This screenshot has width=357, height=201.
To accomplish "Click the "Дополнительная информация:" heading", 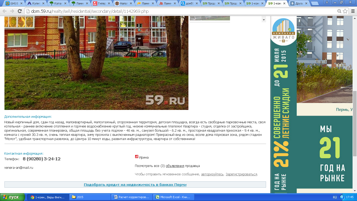I will tap(28, 117).
